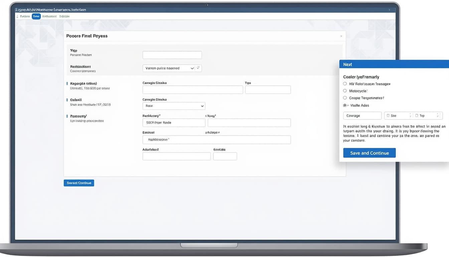Viewport: 449px width, 257px height.
Task: Close the Pooore Finel Payess dialog
Action: pos(341,36)
